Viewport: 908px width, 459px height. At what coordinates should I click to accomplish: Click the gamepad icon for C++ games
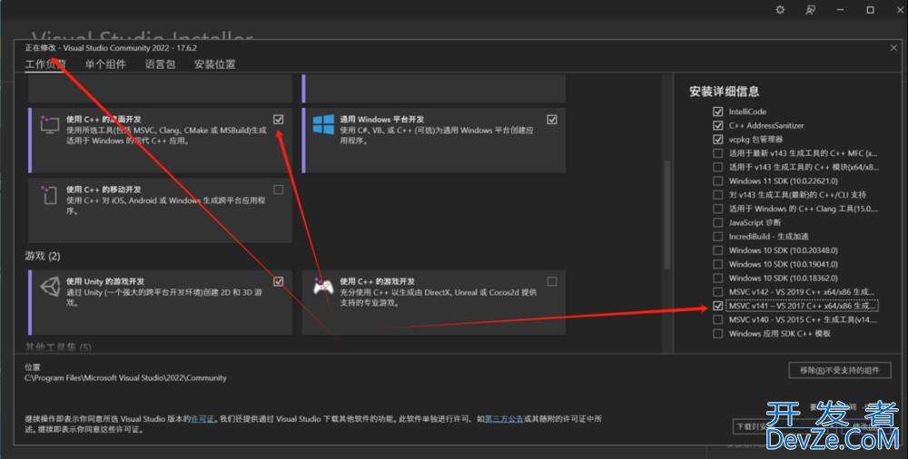pos(323,287)
